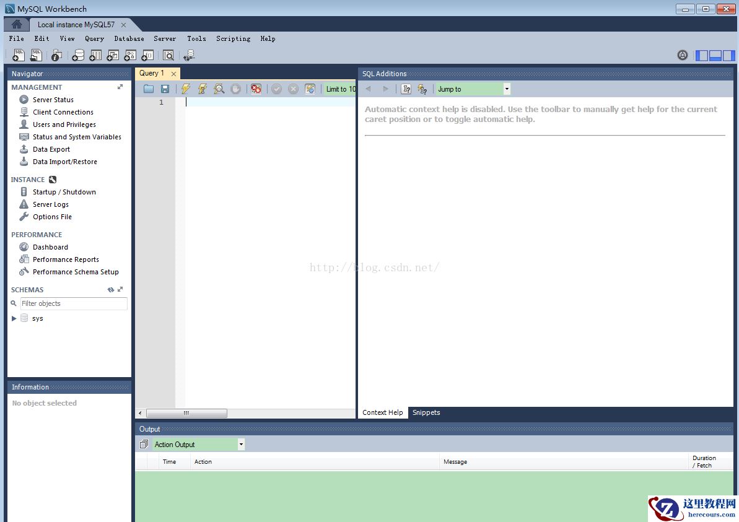This screenshot has height=522, width=739.
Task: Open the Database menu
Action: (x=129, y=38)
